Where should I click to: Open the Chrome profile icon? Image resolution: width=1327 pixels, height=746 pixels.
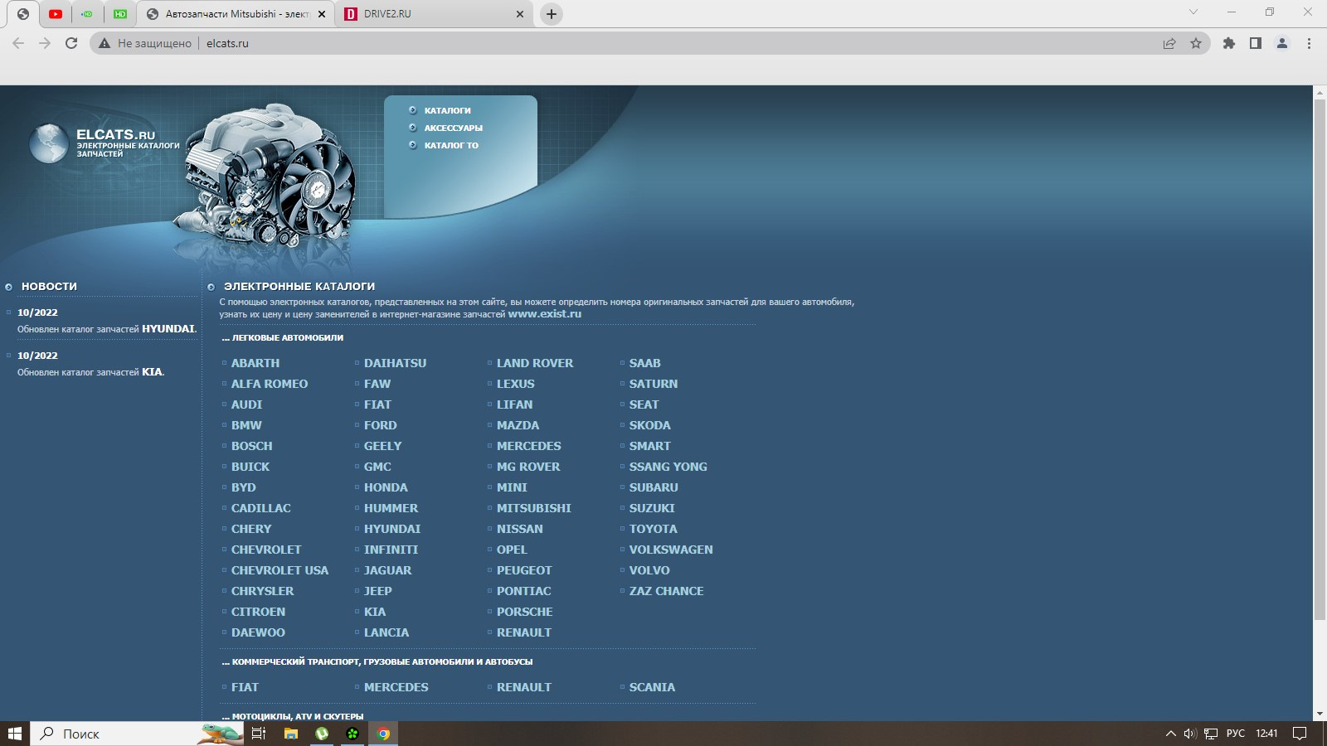[1282, 43]
